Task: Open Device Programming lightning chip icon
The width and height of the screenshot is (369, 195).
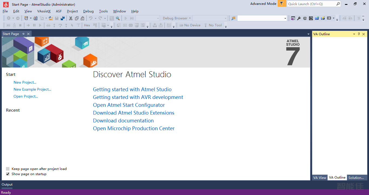Action: pyautogui.click(x=323, y=18)
